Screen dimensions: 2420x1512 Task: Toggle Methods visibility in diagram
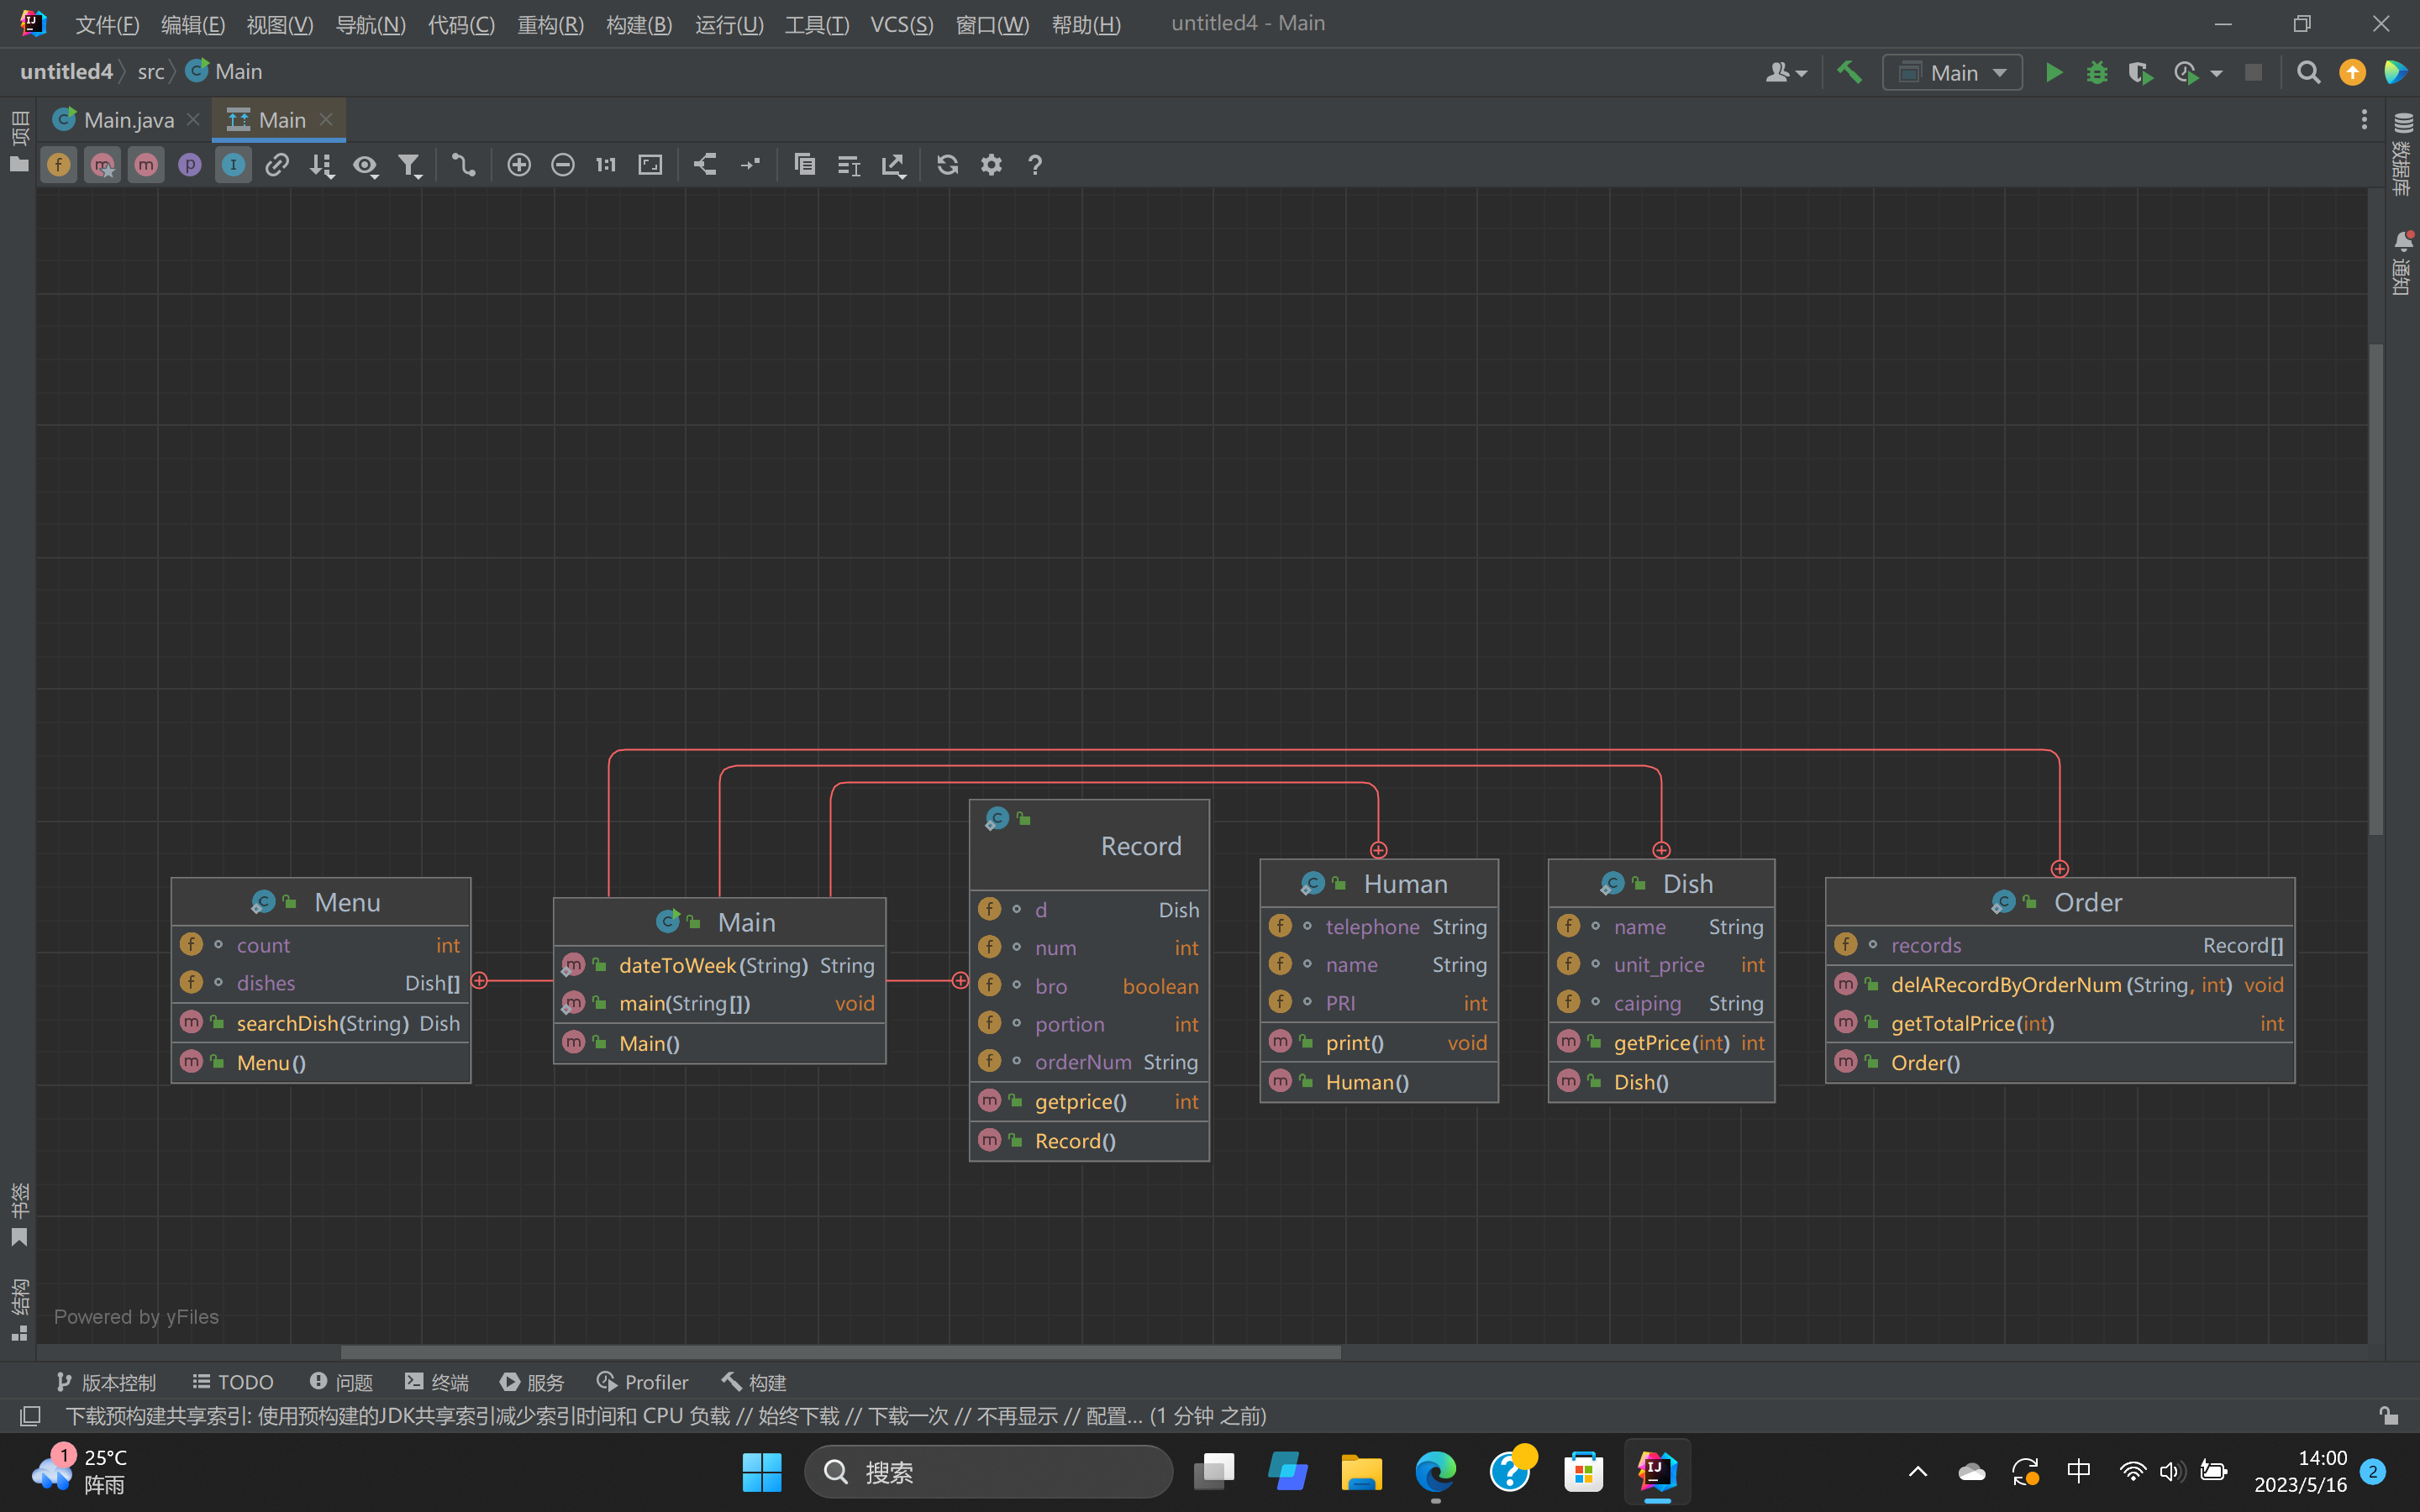pyautogui.click(x=146, y=165)
